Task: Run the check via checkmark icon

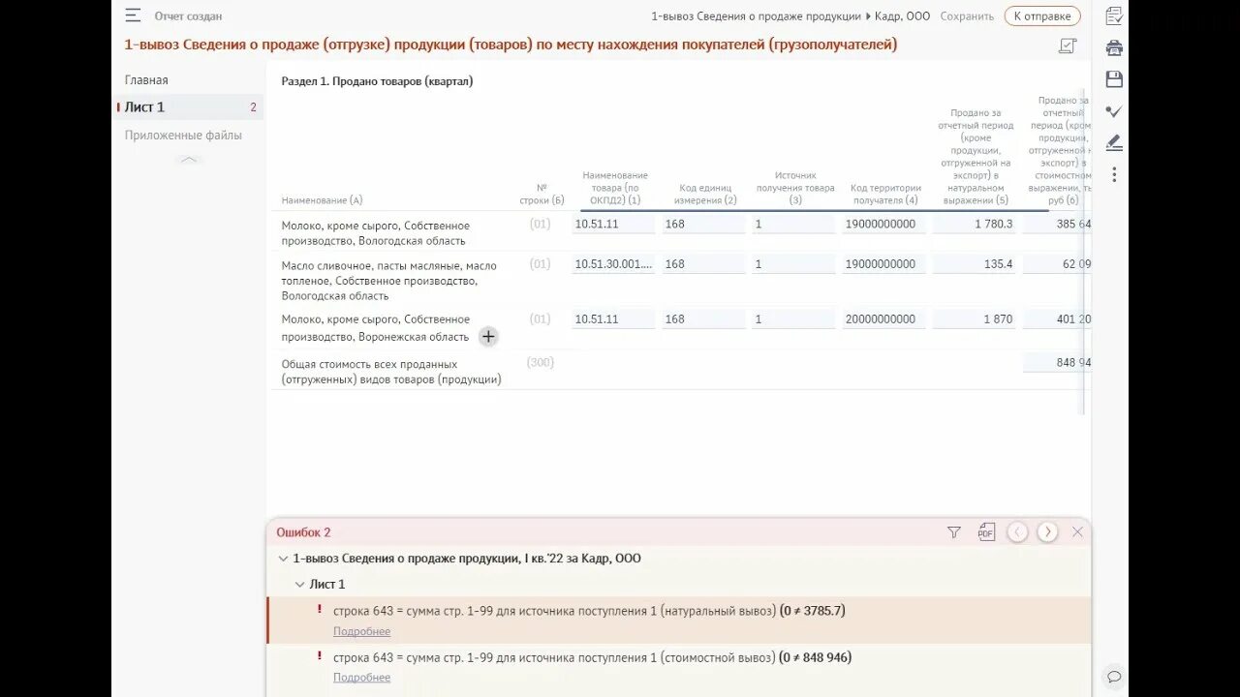Action: pos(1114,111)
